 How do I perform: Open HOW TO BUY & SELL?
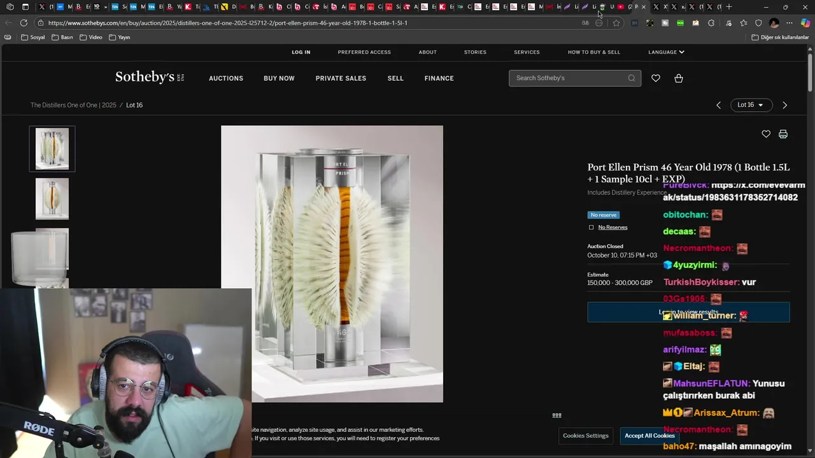coord(594,52)
